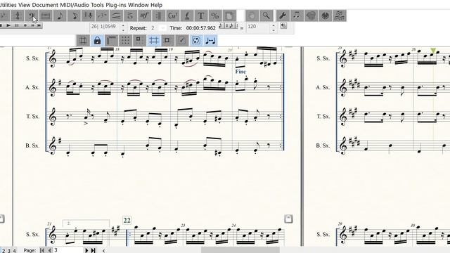Switch to layer 3

point(9,251)
